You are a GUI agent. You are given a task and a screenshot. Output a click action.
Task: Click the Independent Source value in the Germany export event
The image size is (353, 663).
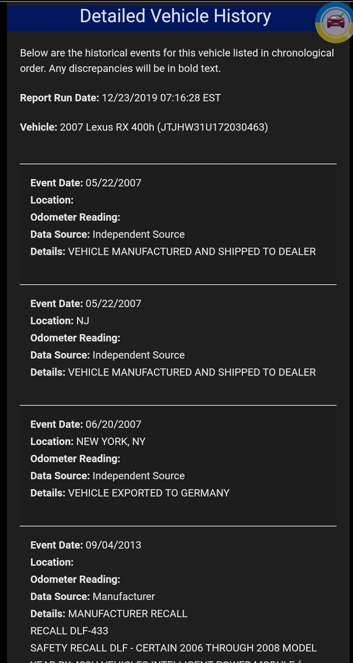(x=139, y=476)
